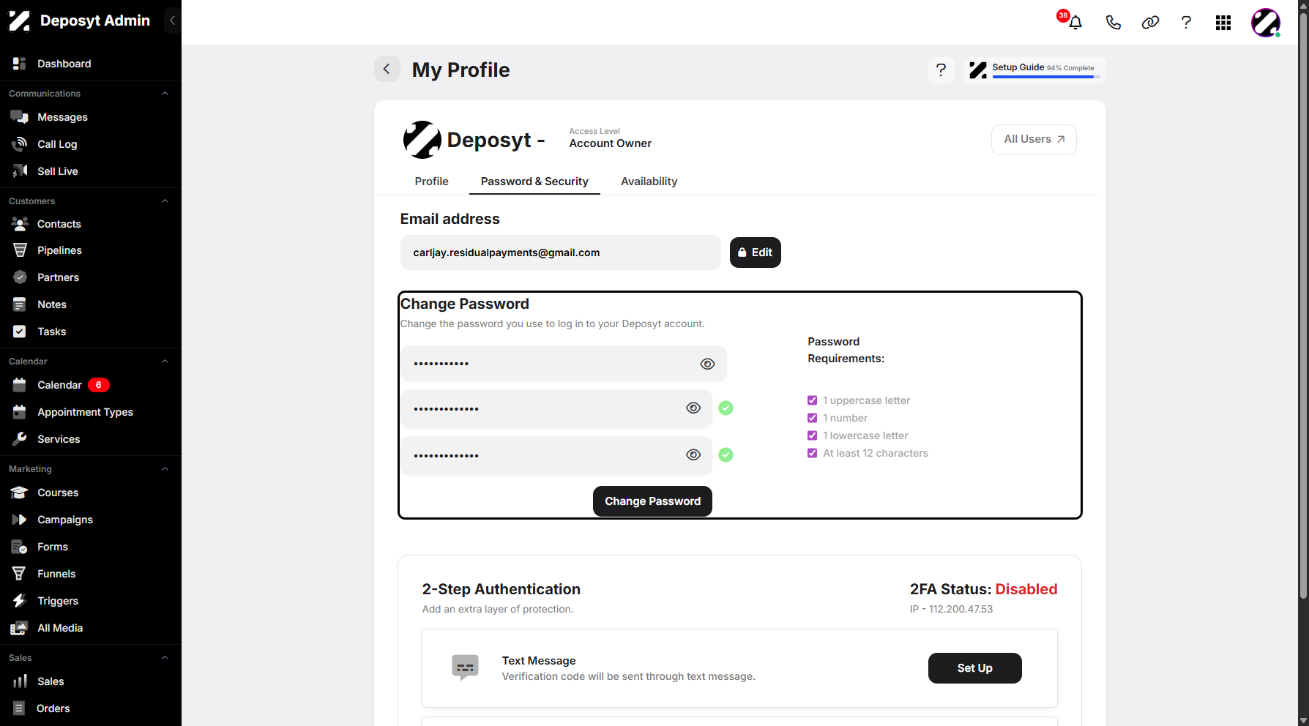The width and height of the screenshot is (1309, 726).
Task: Open the apps grid menu
Action: pos(1223,23)
